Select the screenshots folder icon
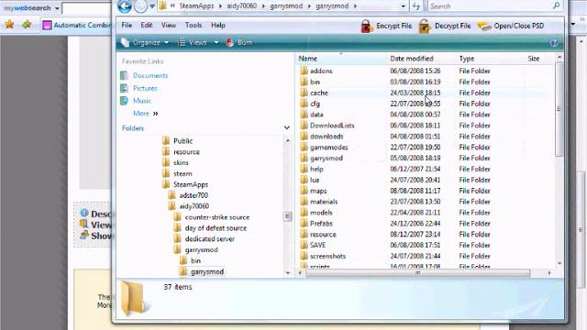Screen dimensions: 587x330 tap(304, 256)
